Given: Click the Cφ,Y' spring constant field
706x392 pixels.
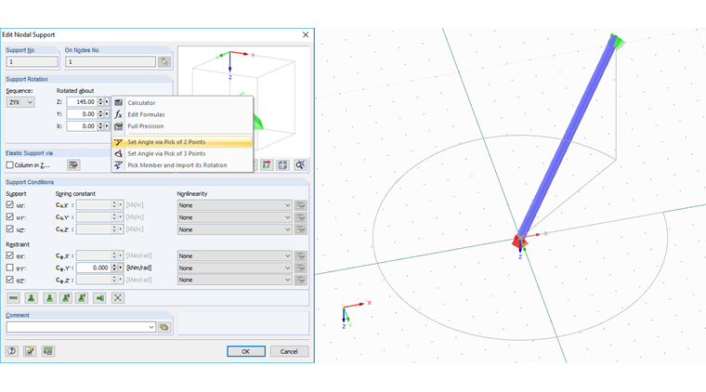Looking at the screenshot, I should (x=93, y=268).
